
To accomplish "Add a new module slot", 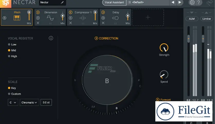I will pyautogui.click(x=148, y=17).
